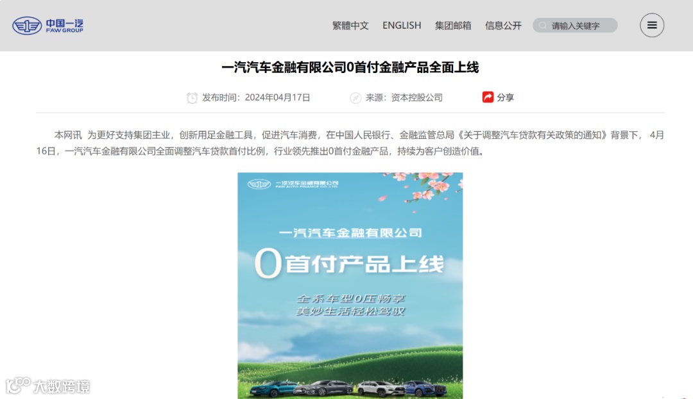The width and height of the screenshot is (693, 399).
Task: Click the 0首付产品上线 poster image
Action: [x=350, y=286]
